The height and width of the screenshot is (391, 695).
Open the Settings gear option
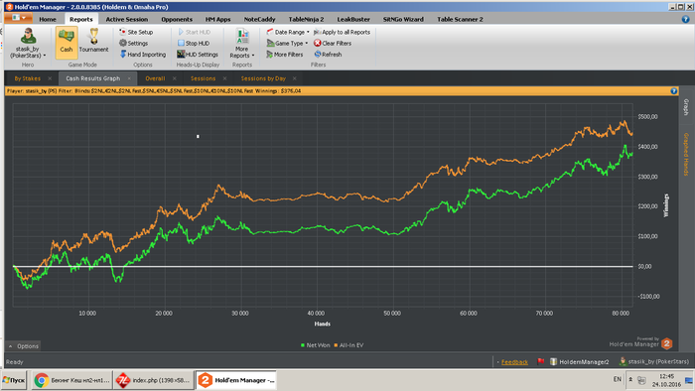click(133, 43)
